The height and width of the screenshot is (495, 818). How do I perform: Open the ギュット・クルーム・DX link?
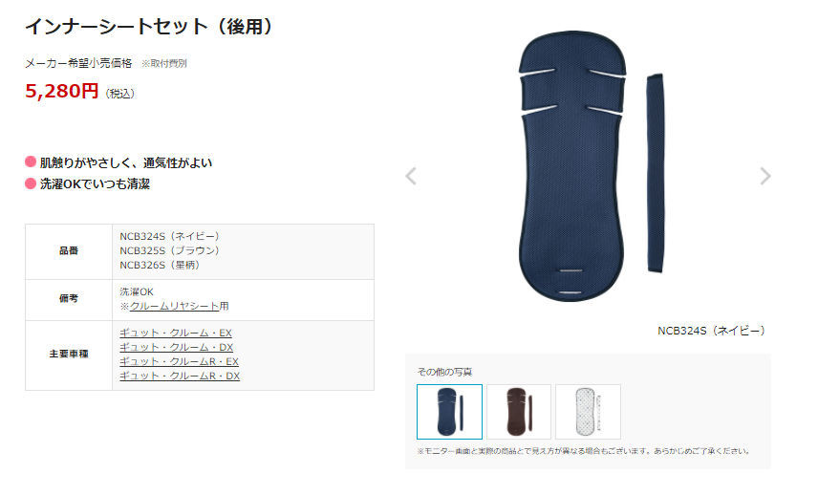(177, 347)
